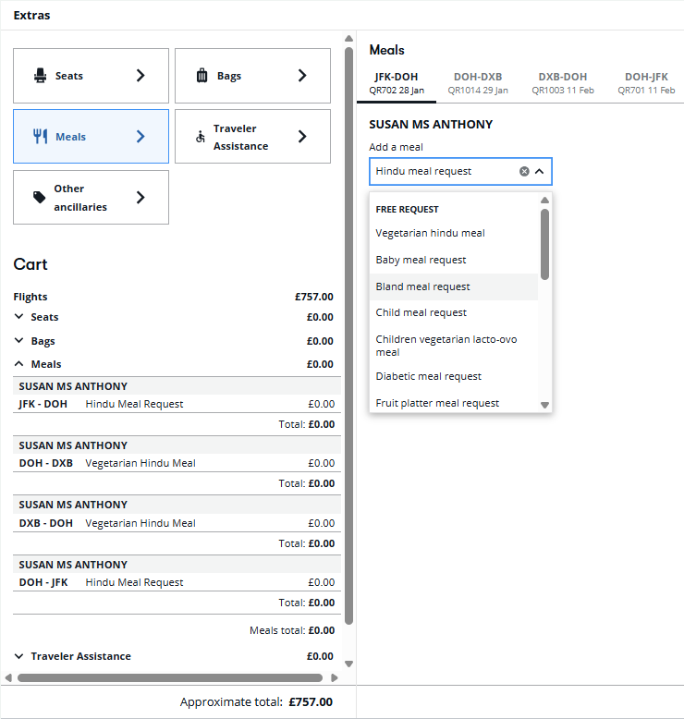Switch to the DXB-DOH flight tab

562,82
